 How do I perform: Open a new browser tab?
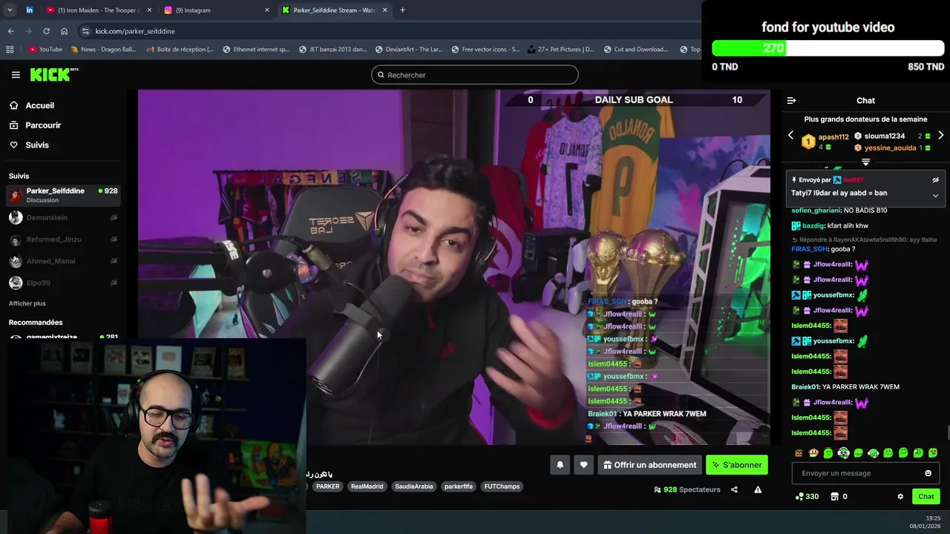tap(402, 10)
